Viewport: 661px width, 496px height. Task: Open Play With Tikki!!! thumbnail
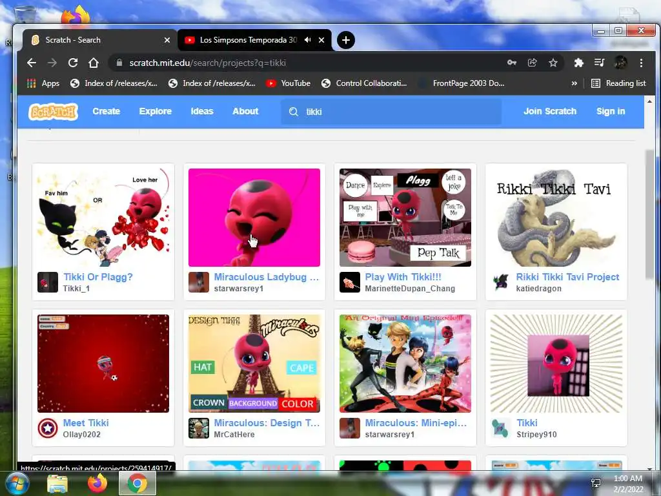[405, 218]
